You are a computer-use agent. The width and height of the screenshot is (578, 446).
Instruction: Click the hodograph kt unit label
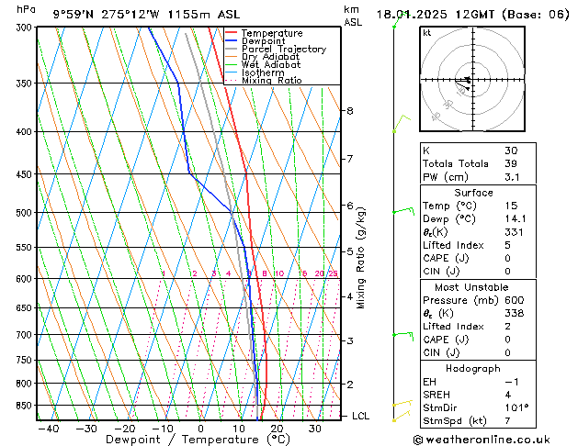(x=427, y=33)
